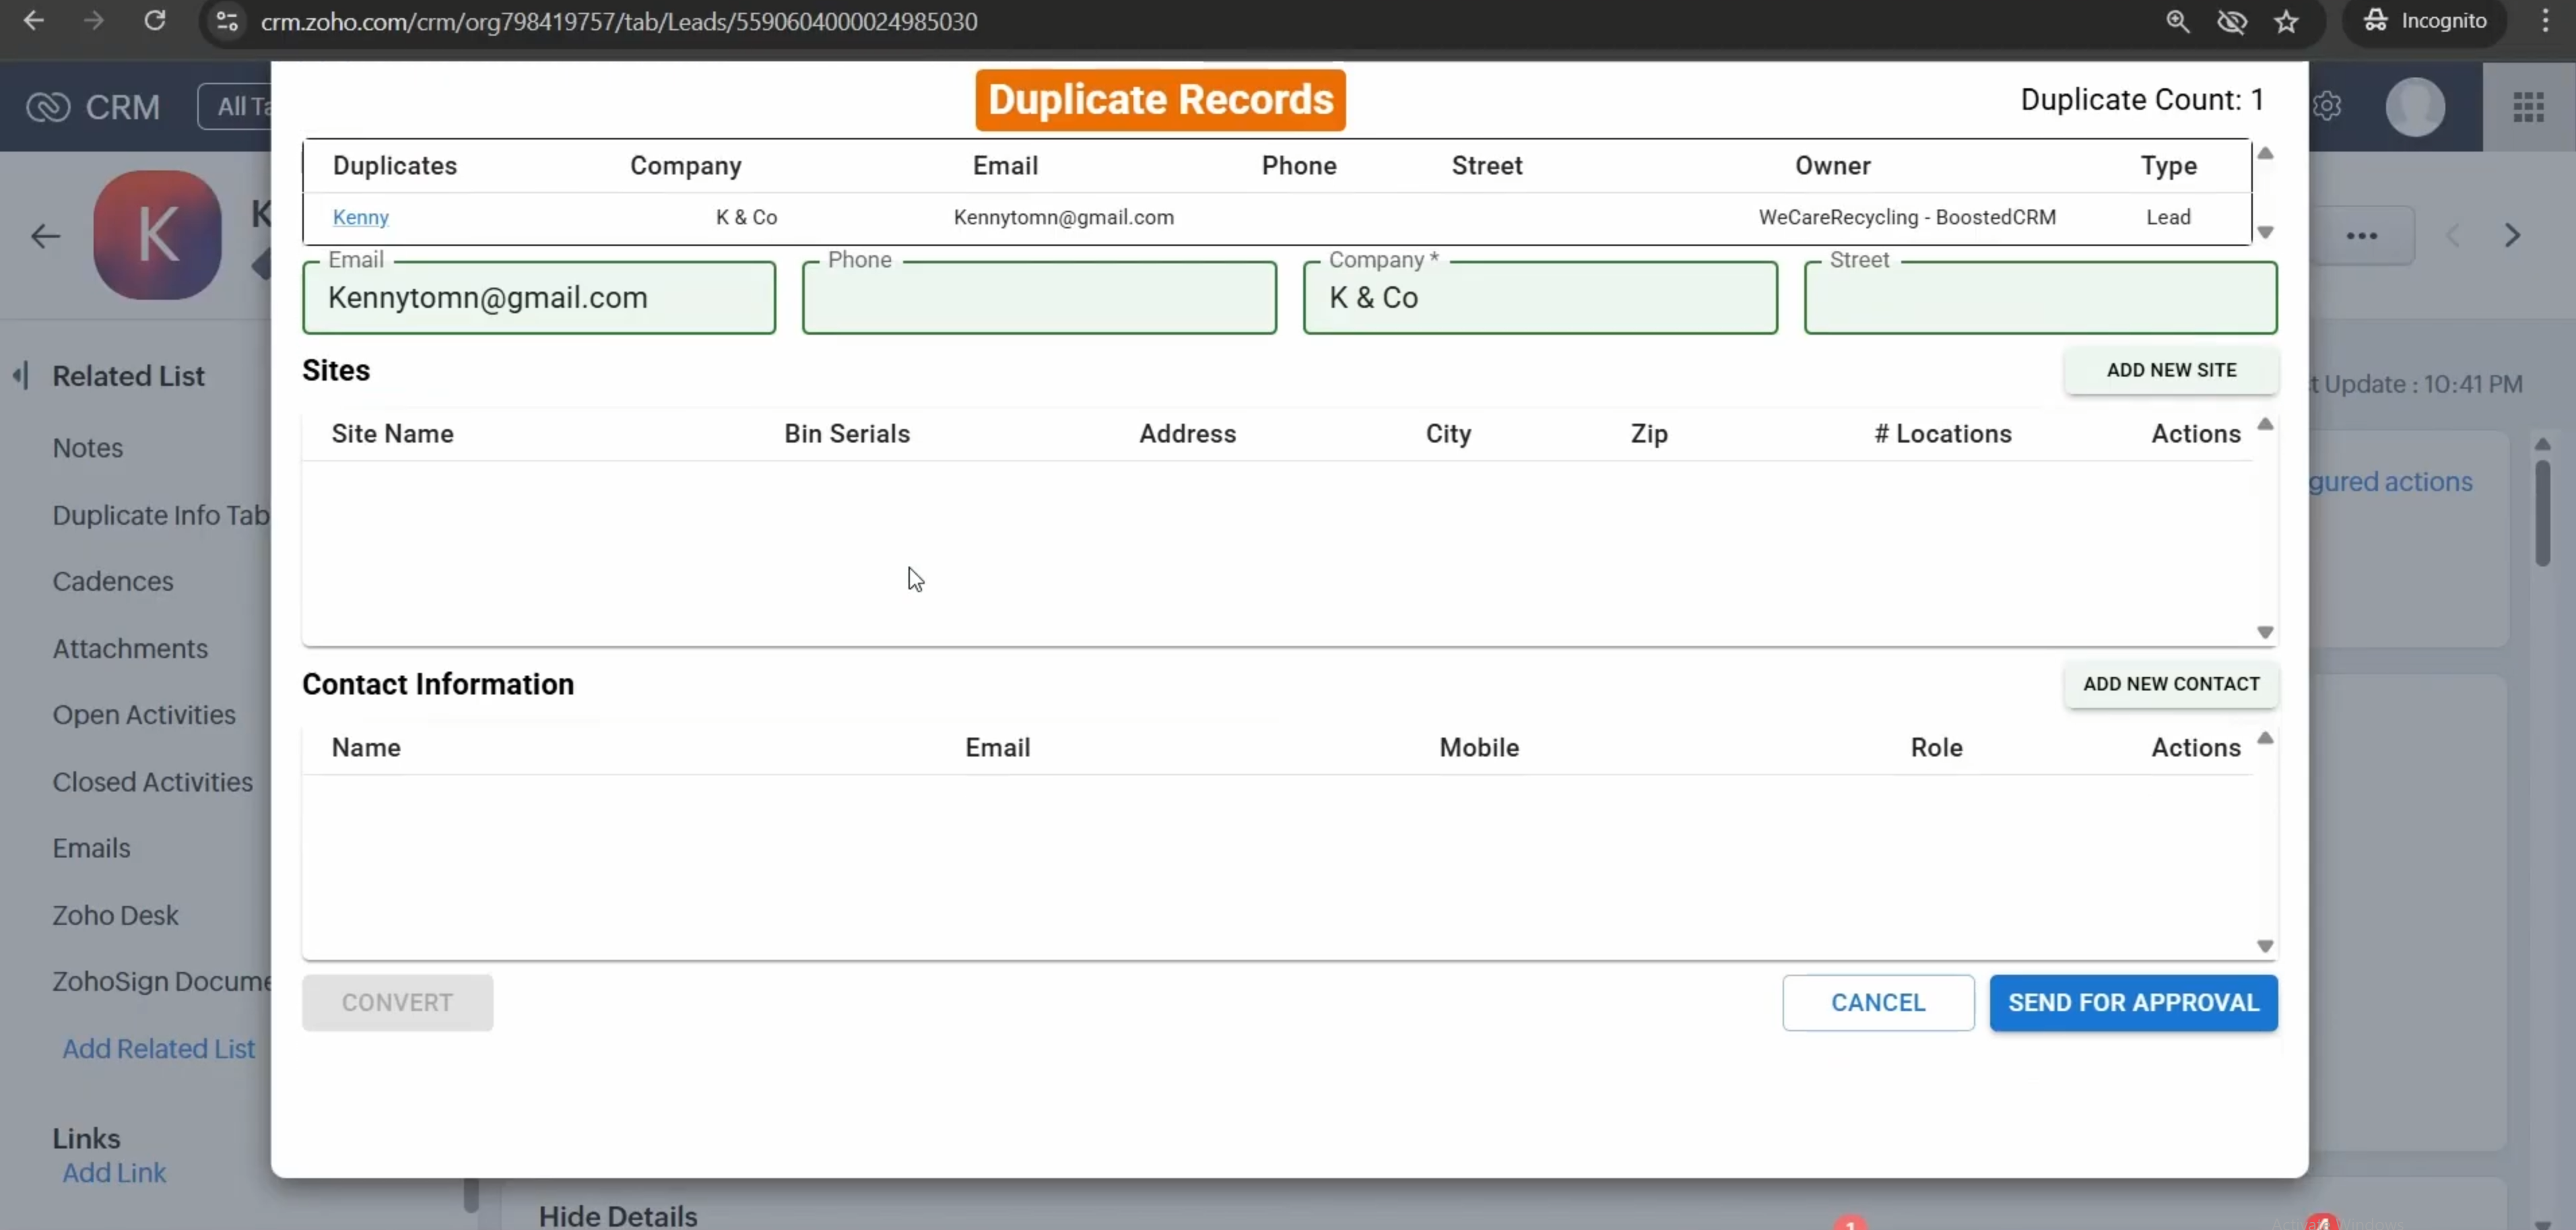Click the Street input field
This screenshot has width=2576, height=1230.
2041,297
